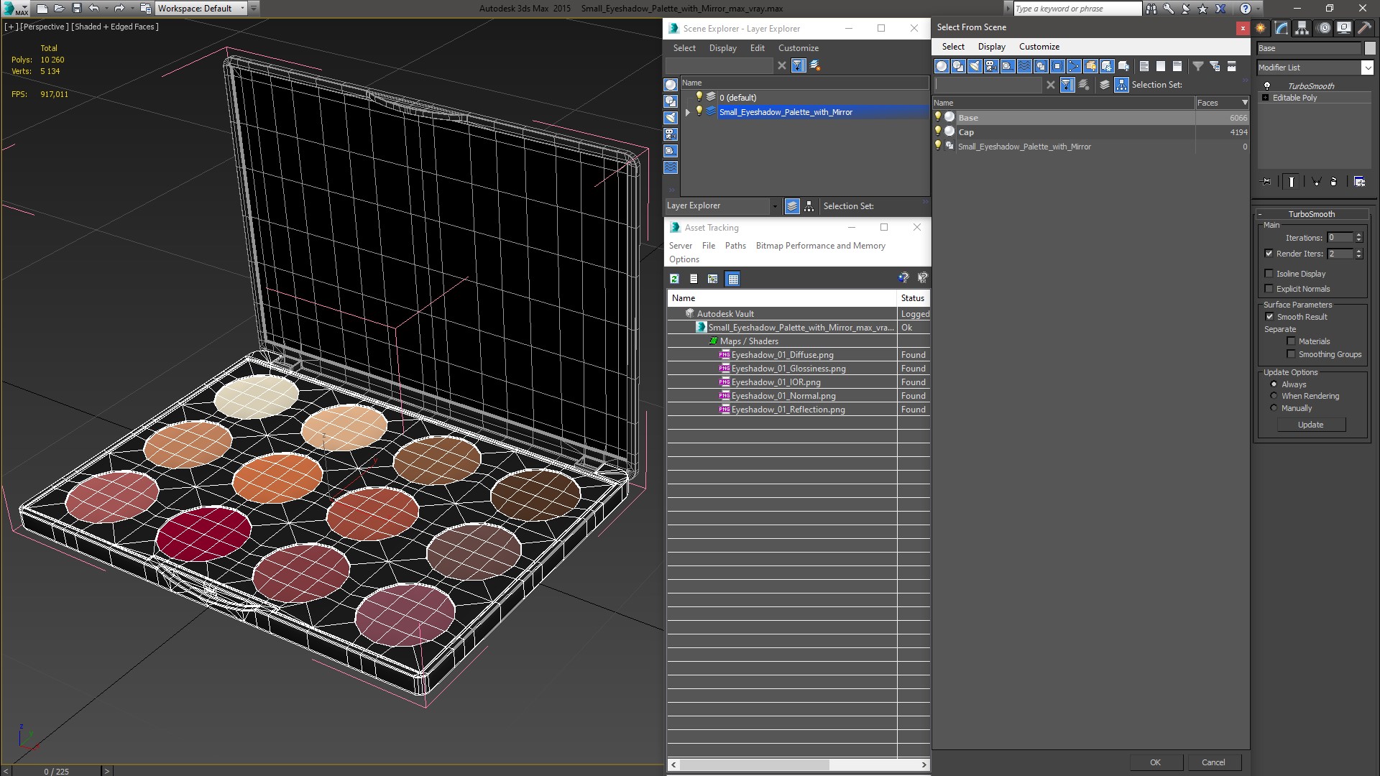Click OK to confirm Select From Scene
Screen dimensions: 1380x776
1155,762
